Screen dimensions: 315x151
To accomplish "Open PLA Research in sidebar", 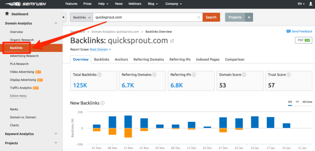I will 19,64.
